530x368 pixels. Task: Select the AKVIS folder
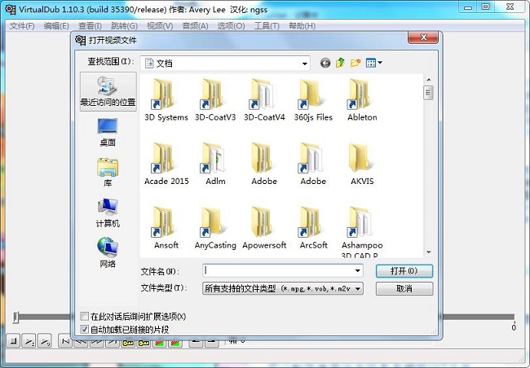362,164
